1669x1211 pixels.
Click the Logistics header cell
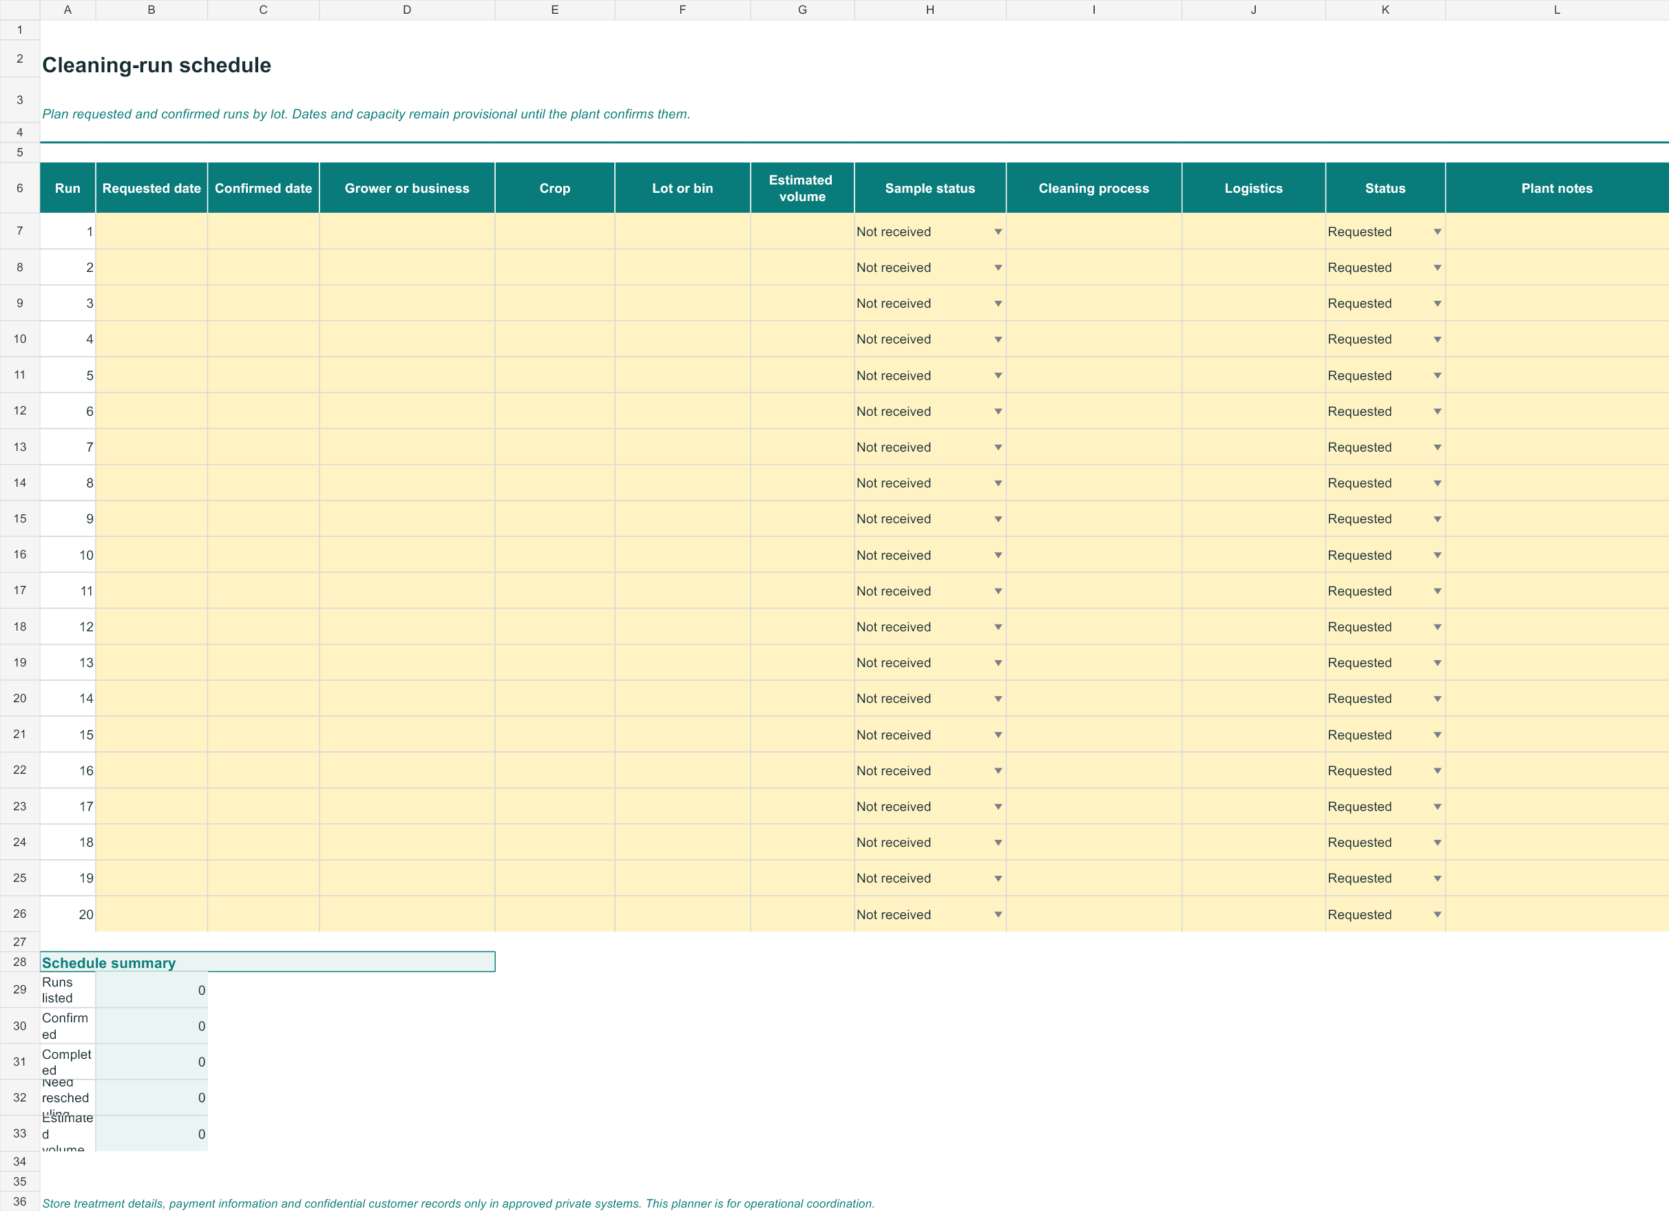1253,189
